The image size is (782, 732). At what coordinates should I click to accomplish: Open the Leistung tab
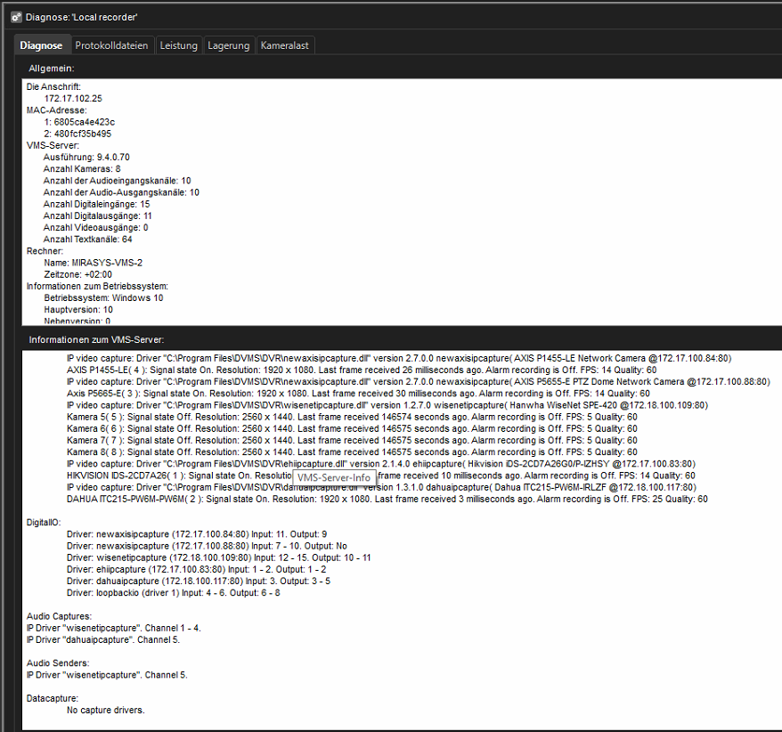[x=178, y=45]
